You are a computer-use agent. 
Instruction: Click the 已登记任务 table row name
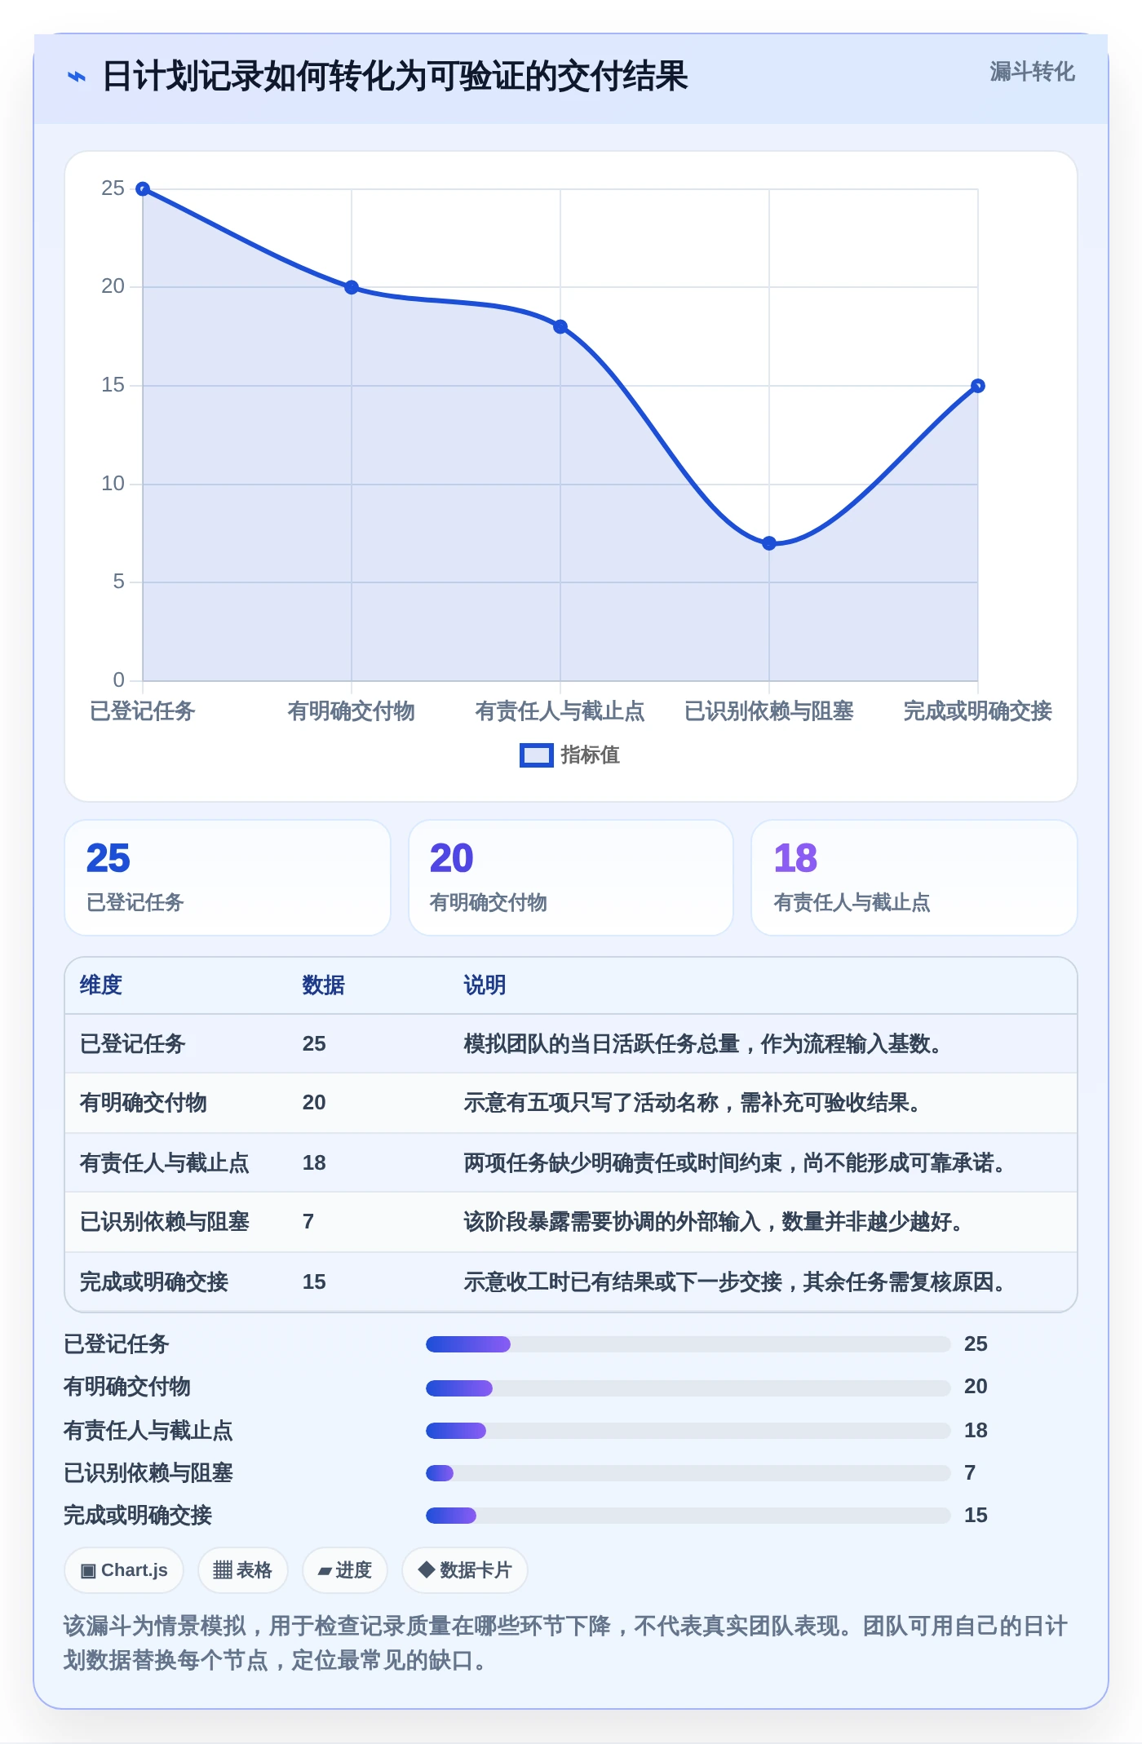133,1043
